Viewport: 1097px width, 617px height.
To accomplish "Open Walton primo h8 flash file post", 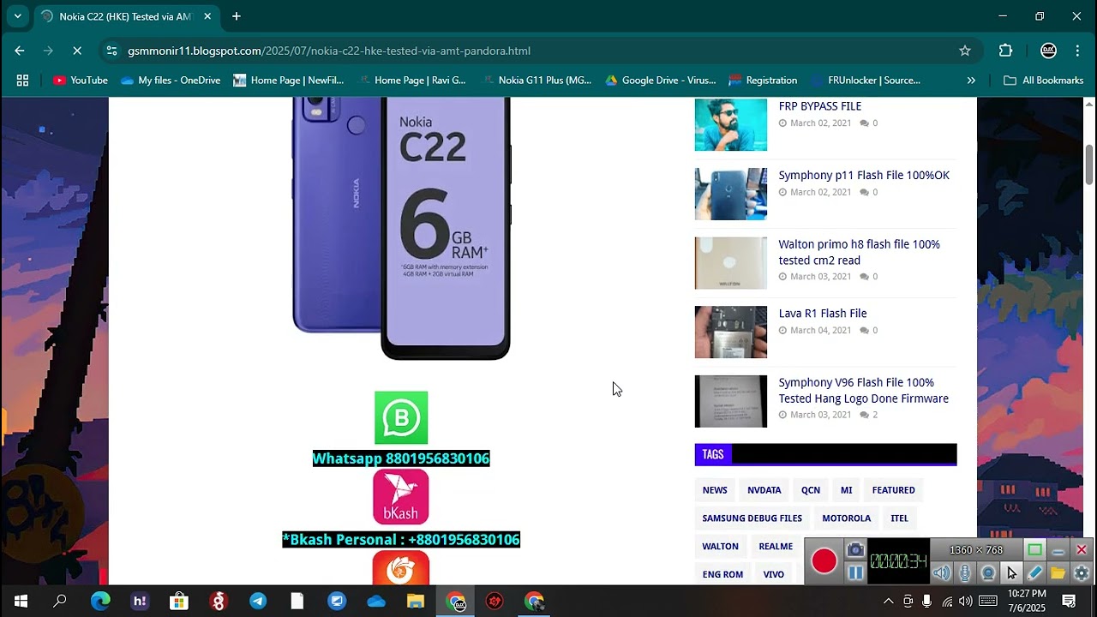I will [859, 252].
